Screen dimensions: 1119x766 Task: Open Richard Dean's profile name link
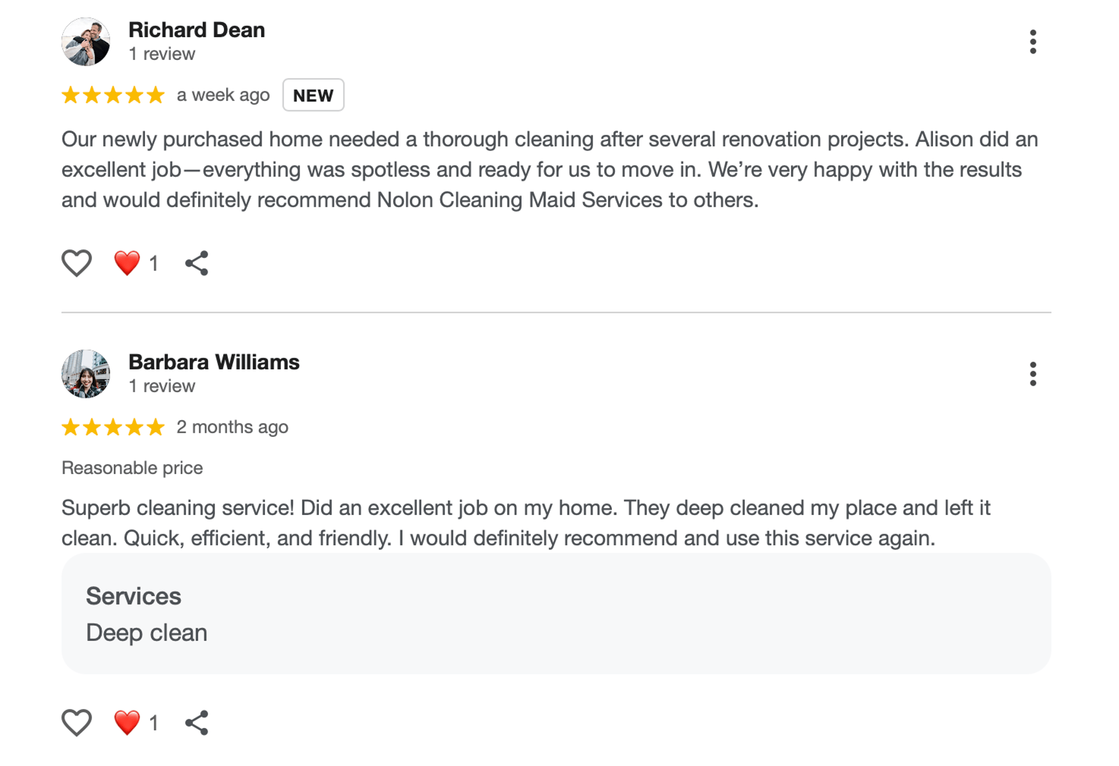tap(196, 30)
